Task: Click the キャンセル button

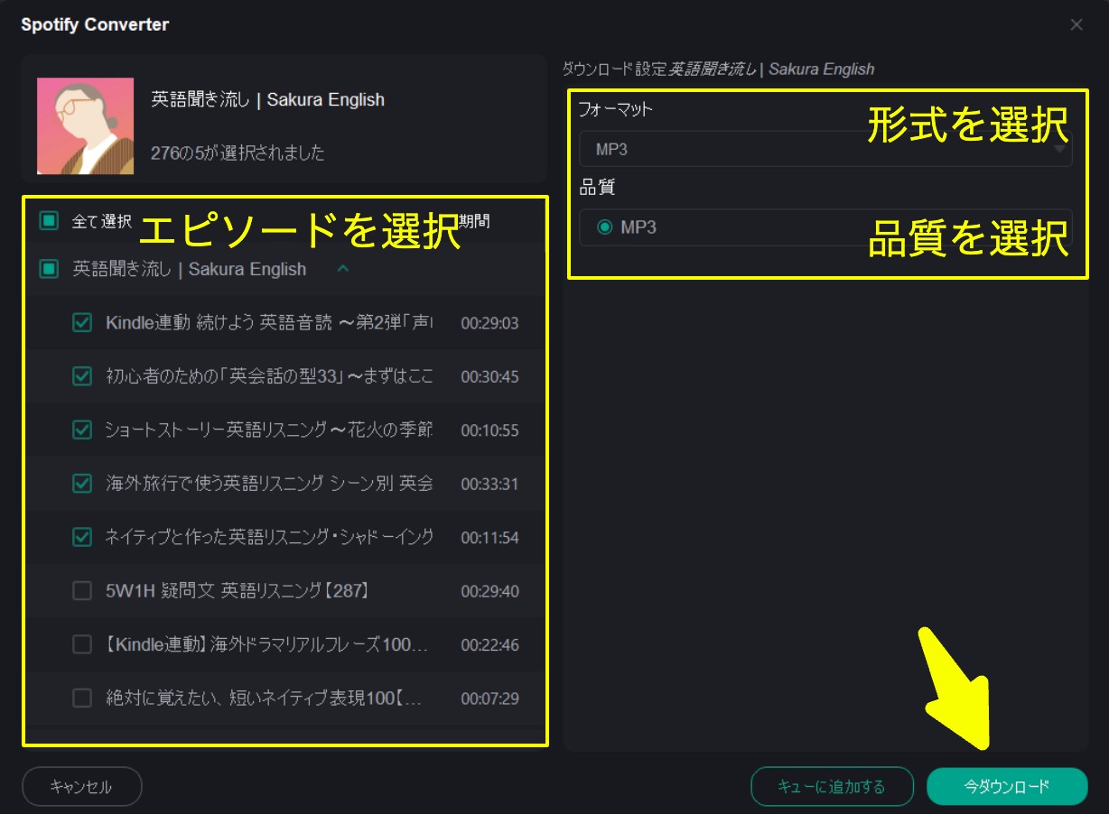Action: [82, 786]
